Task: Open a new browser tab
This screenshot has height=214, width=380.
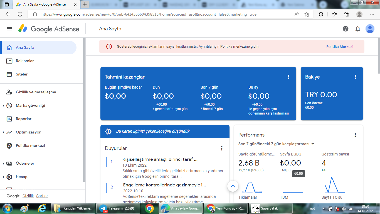Action: (x=85, y=4)
